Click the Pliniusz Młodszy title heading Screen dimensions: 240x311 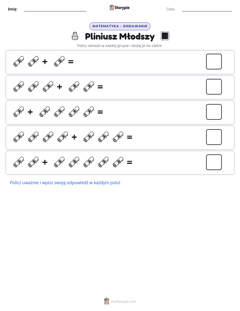point(120,36)
